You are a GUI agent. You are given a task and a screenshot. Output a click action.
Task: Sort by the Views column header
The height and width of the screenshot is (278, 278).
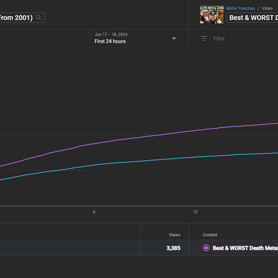pyautogui.click(x=174, y=235)
